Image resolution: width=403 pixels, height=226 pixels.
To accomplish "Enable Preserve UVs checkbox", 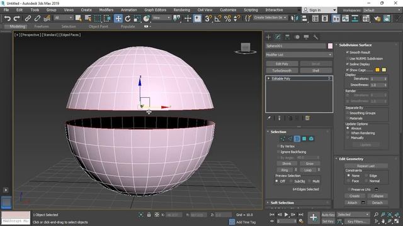I will pyautogui.click(x=349, y=190).
